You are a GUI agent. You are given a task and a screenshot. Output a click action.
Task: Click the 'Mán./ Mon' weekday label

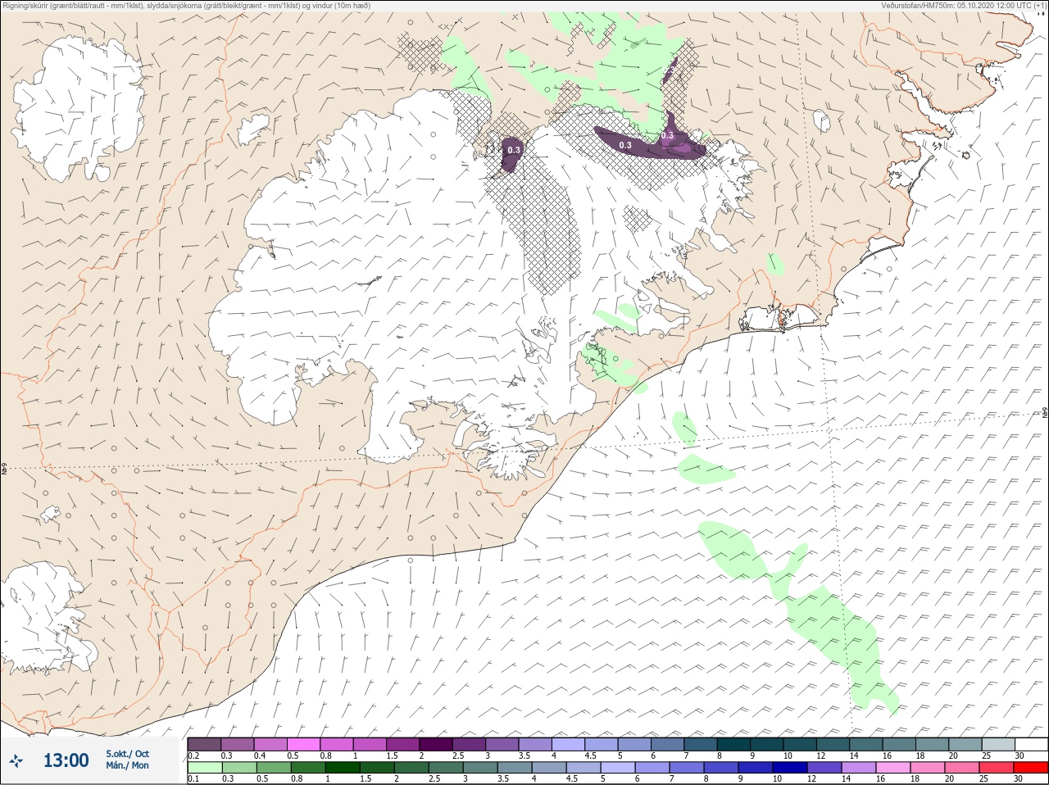[127, 765]
